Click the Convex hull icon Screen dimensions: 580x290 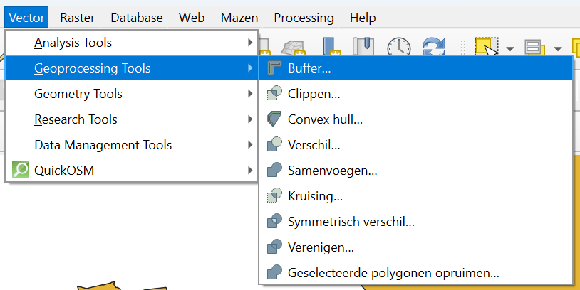(274, 119)
